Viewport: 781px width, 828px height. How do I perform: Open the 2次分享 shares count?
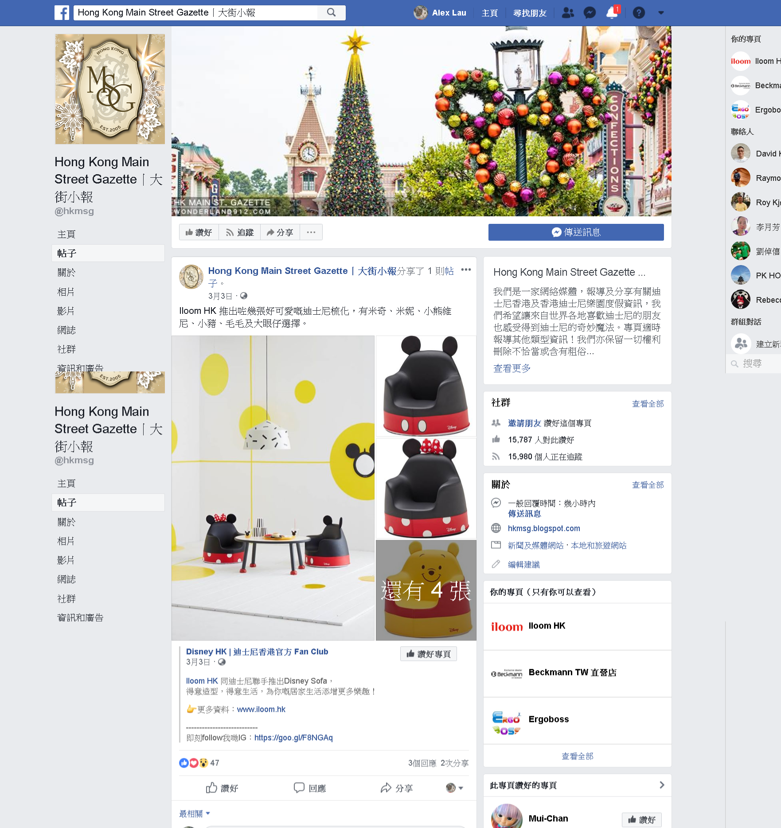pyautogui.click(x=454, y=763)
